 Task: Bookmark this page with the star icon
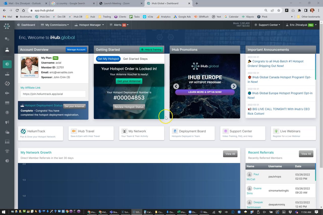(x=279, y=10)
